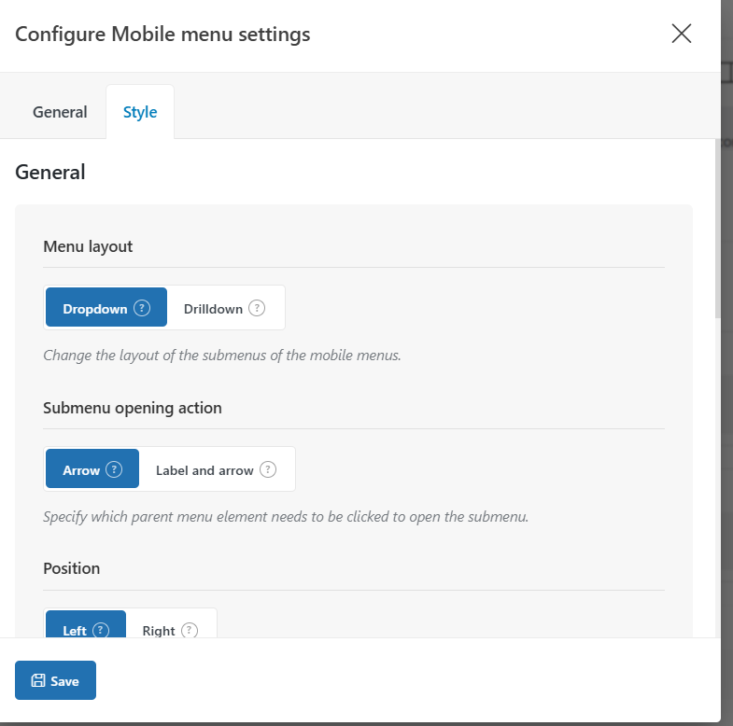
Task: Click the Menu layout heading
Action: 88,246
